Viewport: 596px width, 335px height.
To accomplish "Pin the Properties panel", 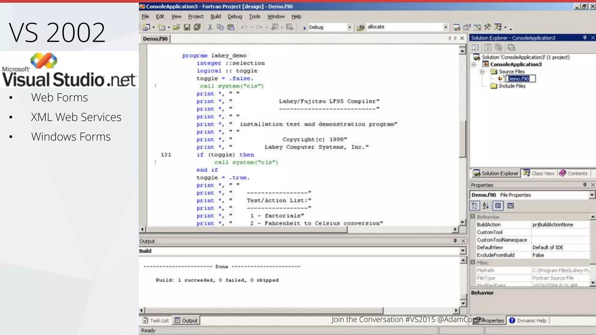I will point(585,185).
